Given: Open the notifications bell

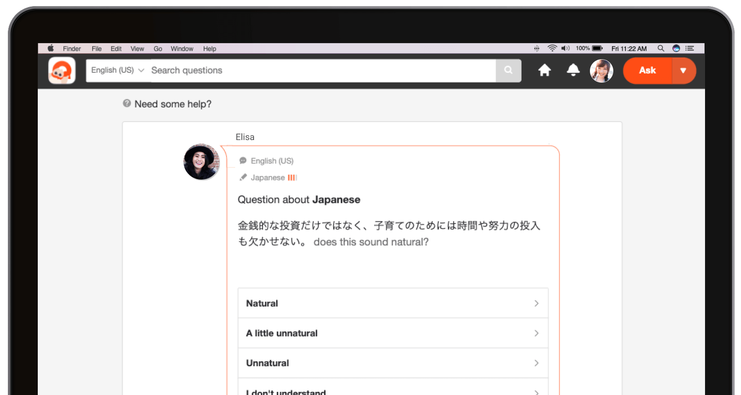Looking at the screenshot, I should coord(573,70).
